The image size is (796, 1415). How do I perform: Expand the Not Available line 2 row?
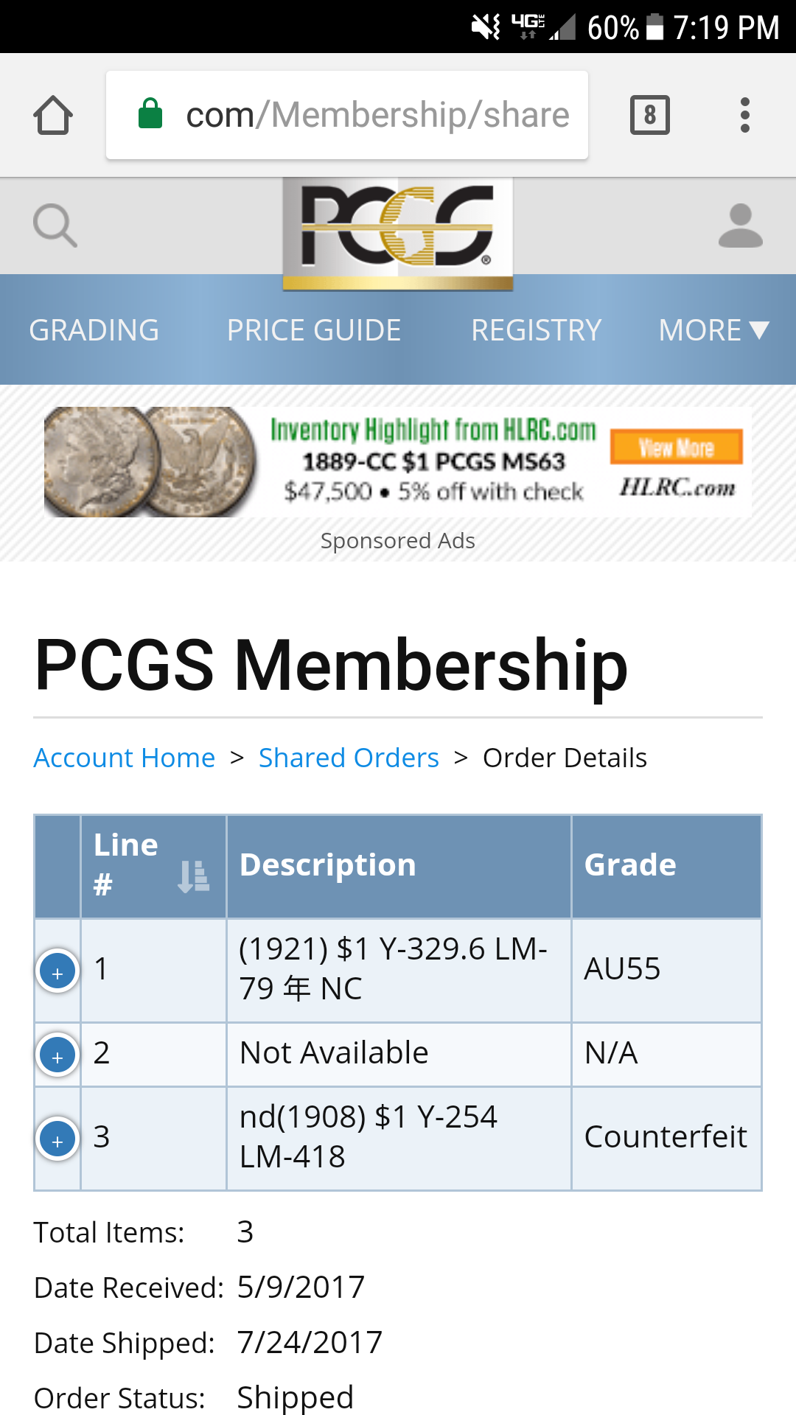point(57,1055)
